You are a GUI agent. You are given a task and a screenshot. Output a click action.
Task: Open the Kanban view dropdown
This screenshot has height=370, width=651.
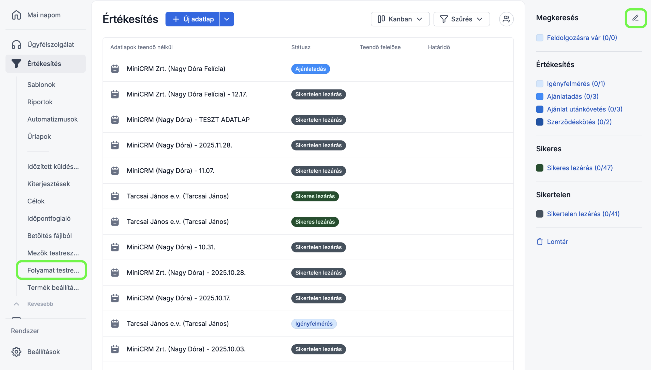coord(400,19)
